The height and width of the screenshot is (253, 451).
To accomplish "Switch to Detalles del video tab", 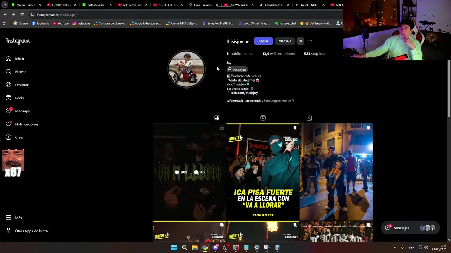I will [x=61, y=5].
